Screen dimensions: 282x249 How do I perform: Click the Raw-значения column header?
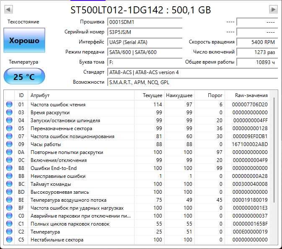[248, 95]
